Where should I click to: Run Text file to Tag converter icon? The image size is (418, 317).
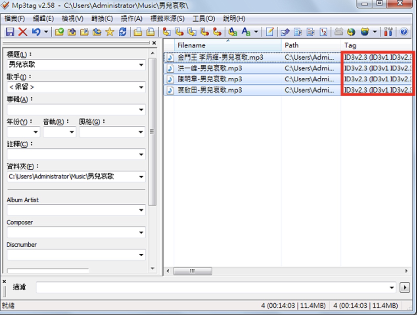pos(204,32)
